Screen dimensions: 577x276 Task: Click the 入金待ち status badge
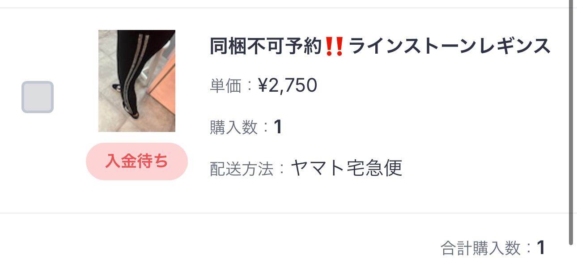pyautogui.click(x=137, y=161)
